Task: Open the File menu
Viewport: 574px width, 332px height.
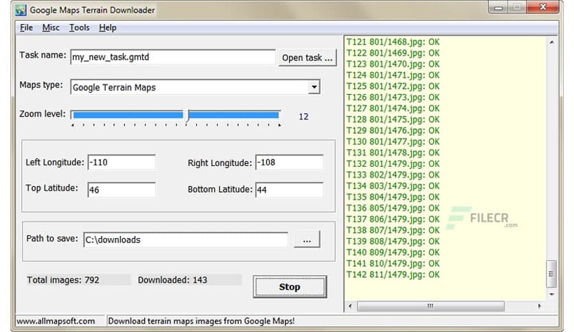Action: (26, 28)
